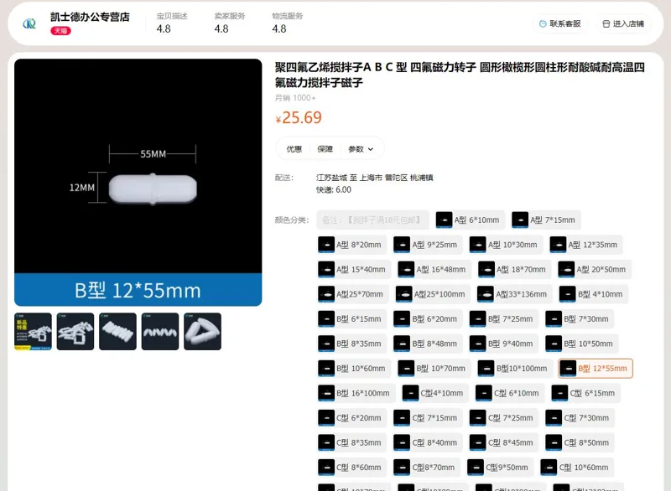This screenshot has height=491, width=671.
Task: Click the 月销 1000+ sales text
Action: (295, 98)
